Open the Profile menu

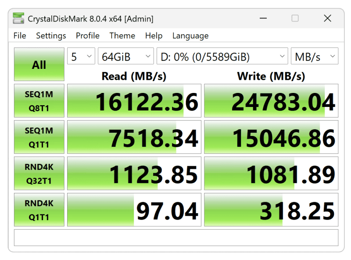click(88, 36)
